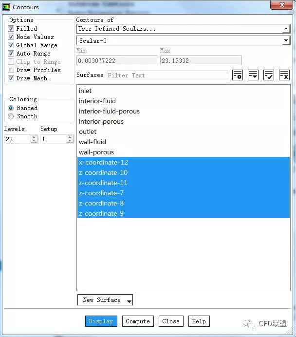Click the surface filter options icon
Screen dimensions: 296x337
238,75
